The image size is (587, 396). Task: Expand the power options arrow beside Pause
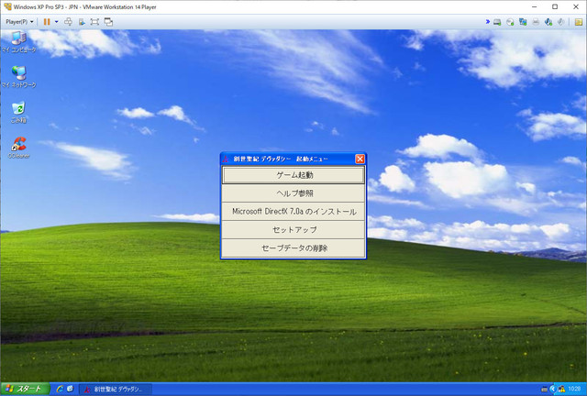[57, 22]
